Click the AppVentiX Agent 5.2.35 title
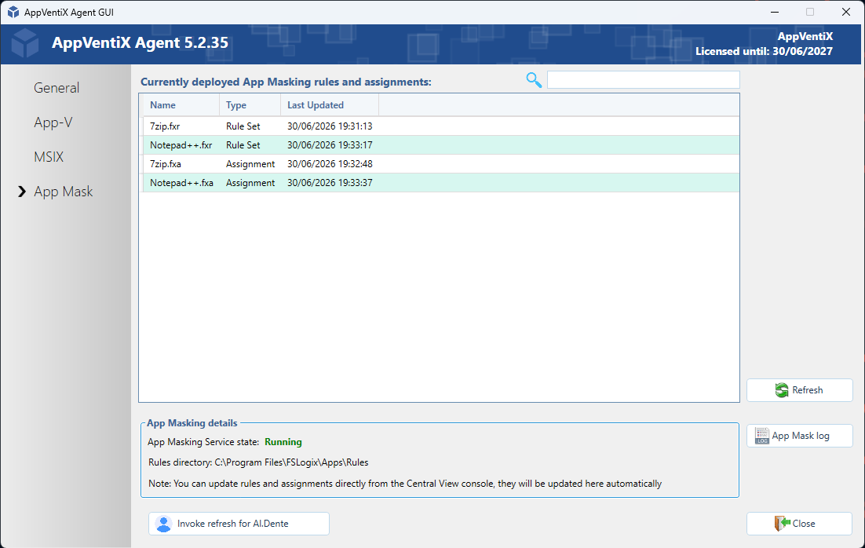The height and width of the screenshot is (548, 865). click(141, 43)
